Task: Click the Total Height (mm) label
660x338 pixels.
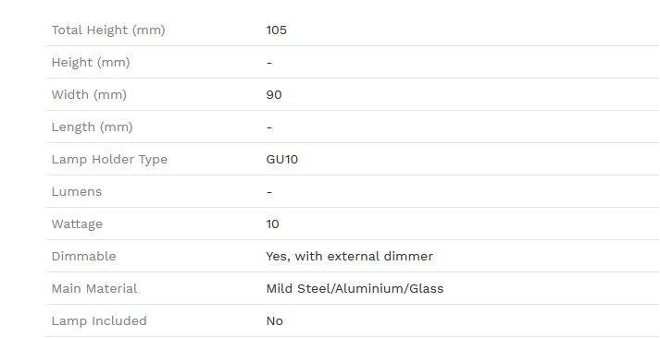Action: (x=108, y=30)
